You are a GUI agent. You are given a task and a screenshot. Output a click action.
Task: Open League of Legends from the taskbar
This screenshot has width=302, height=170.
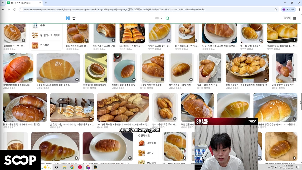(x=95, y=167)
